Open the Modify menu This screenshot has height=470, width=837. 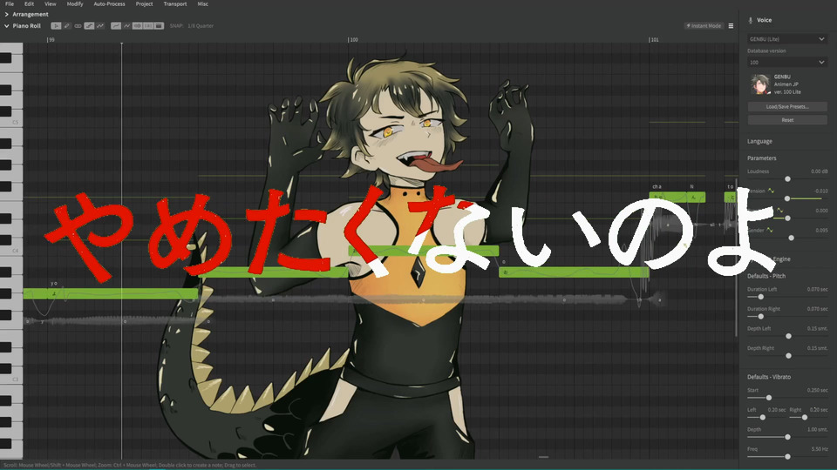[75, 3]
